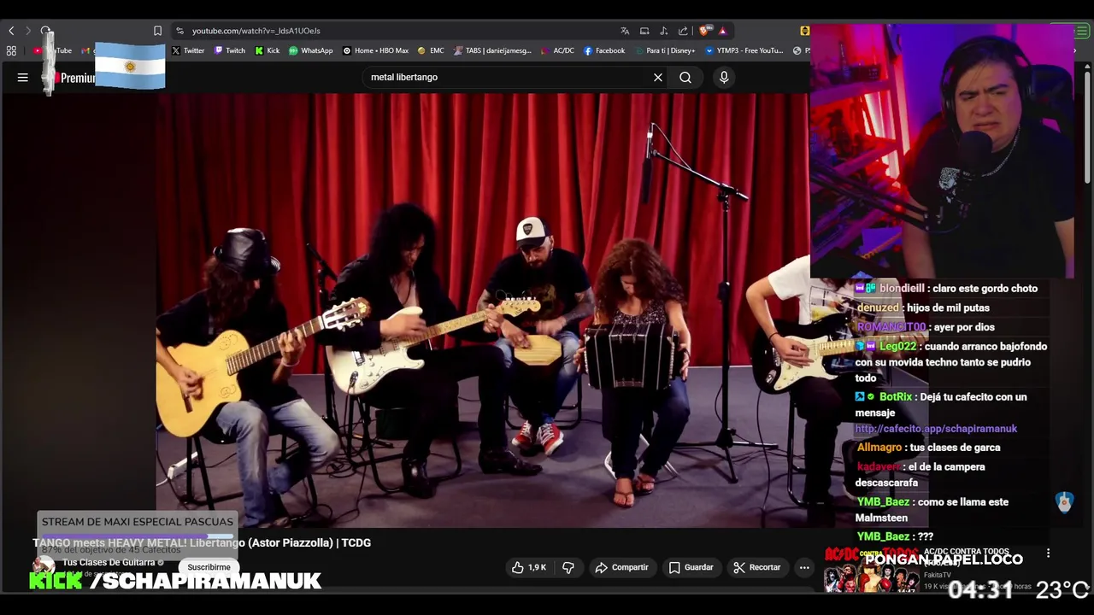Screen dimensions: 1094x615
Task: Open the Kick bookmark
Action: pyautogui.click(x=268, y=50)
